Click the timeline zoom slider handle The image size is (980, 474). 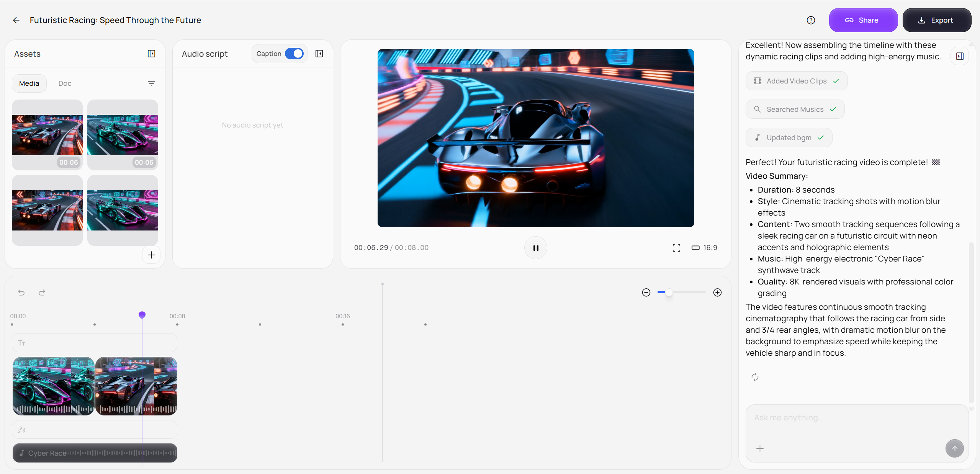669,293
